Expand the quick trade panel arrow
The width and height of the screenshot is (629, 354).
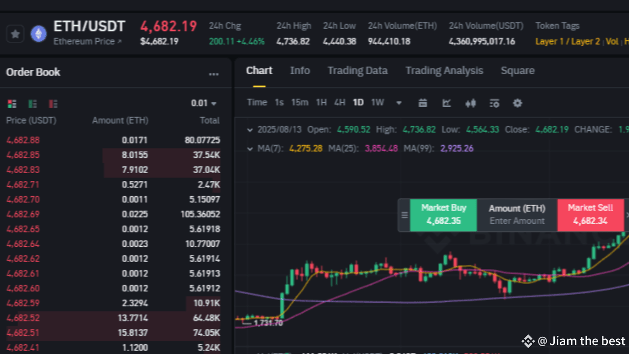pyautogui.click(x=627, y=215)
